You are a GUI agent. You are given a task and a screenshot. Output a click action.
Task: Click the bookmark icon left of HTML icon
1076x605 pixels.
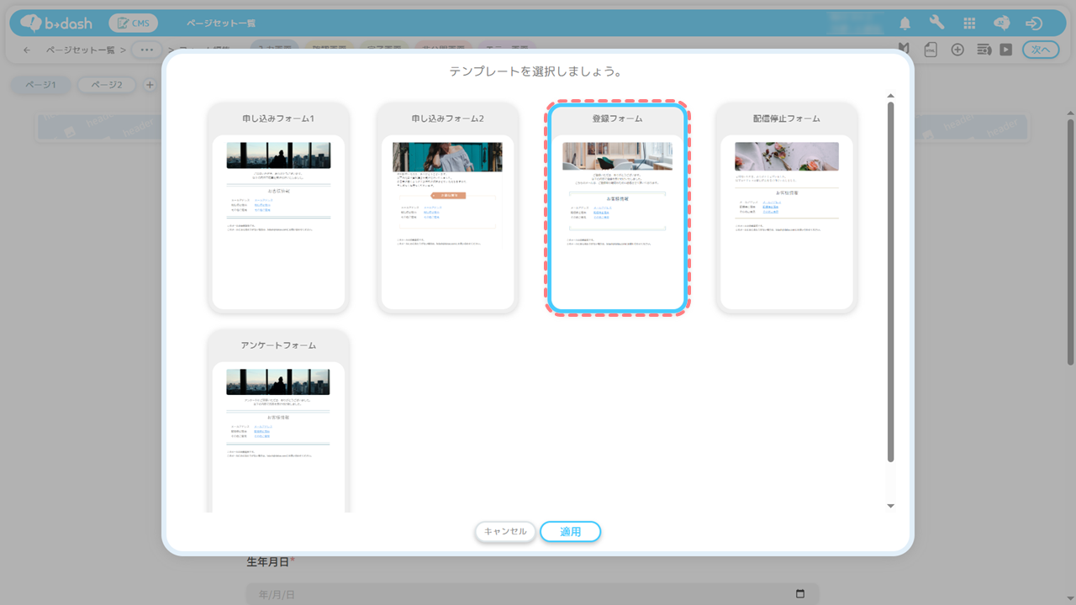tap(904, 50)
